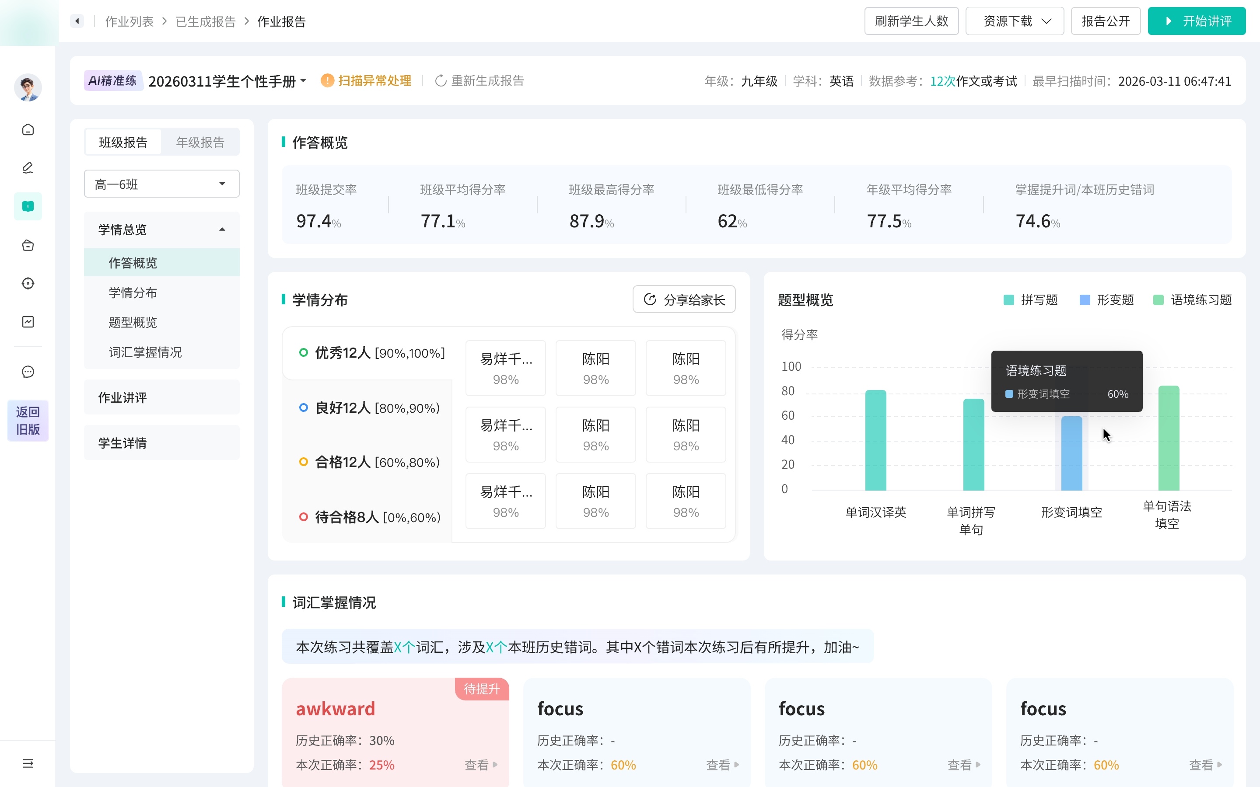The width and height of the screenshot is (1260, 787).
Task: Click 刷新学生人数 button
Action: 911,21
